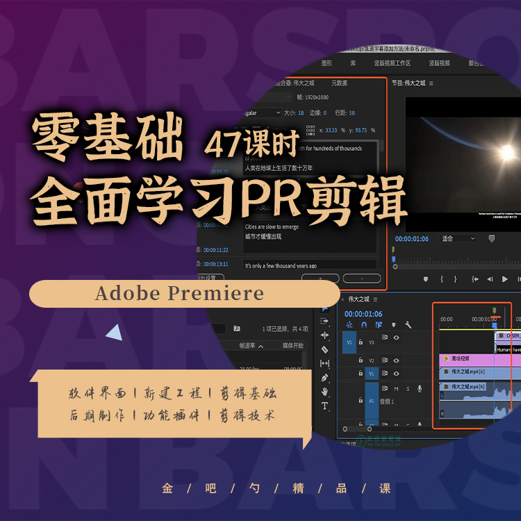Click the 媒体开始 column header

292,345
